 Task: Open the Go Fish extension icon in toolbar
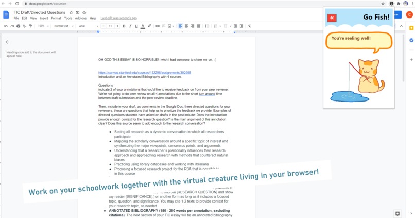coord(391,4)
